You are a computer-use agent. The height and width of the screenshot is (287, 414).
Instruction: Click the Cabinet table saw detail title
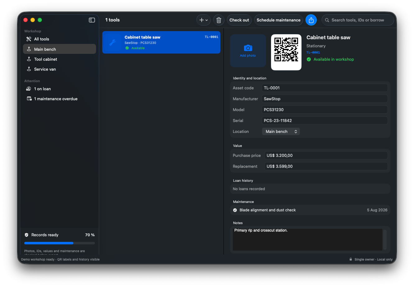tap(328, 37)
